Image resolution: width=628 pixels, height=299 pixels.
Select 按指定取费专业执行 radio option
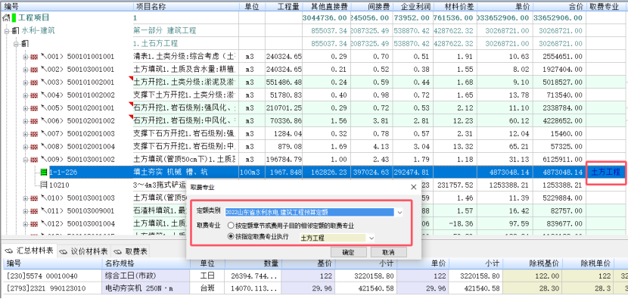(x=231, y=236)
